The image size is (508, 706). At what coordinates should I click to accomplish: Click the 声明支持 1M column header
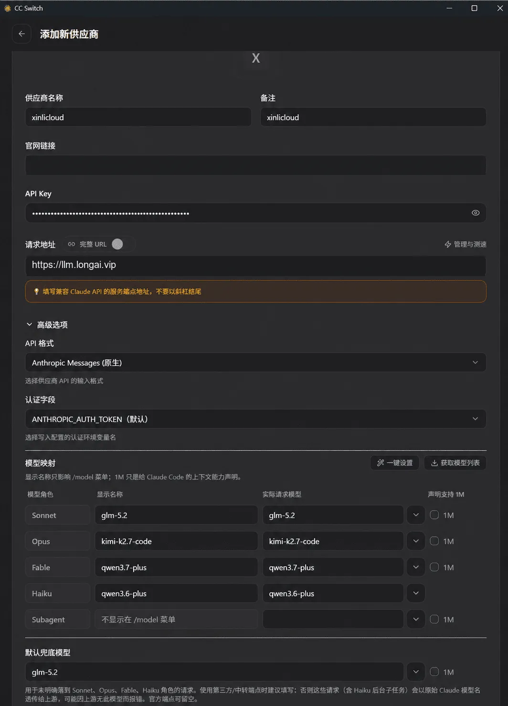click(446, 494)
